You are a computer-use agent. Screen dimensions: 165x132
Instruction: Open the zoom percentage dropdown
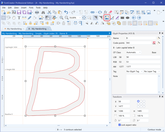coord(80,18)
